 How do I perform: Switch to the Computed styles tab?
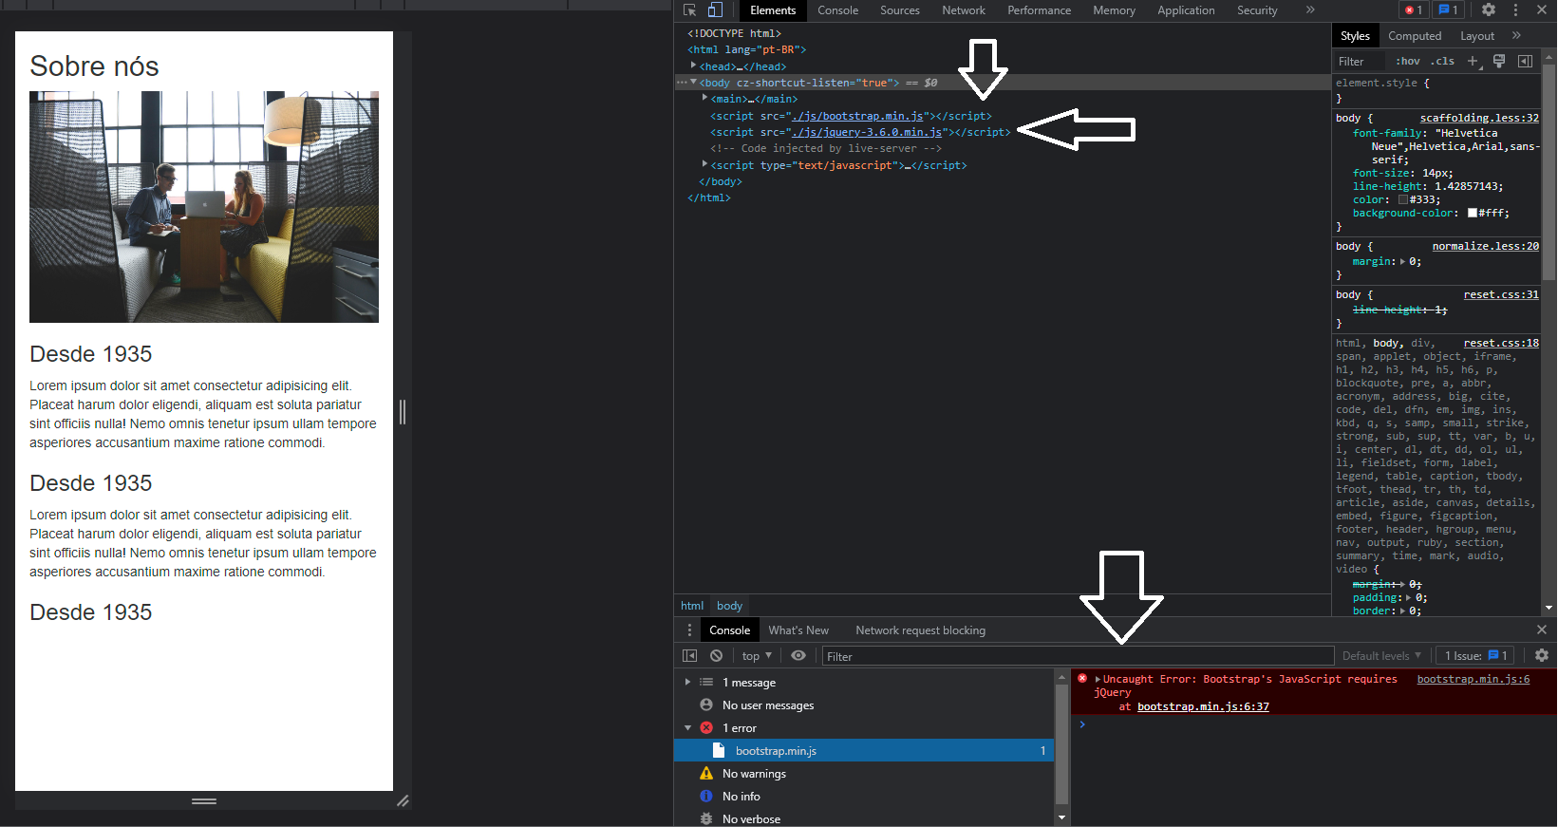pos(1415,36)
